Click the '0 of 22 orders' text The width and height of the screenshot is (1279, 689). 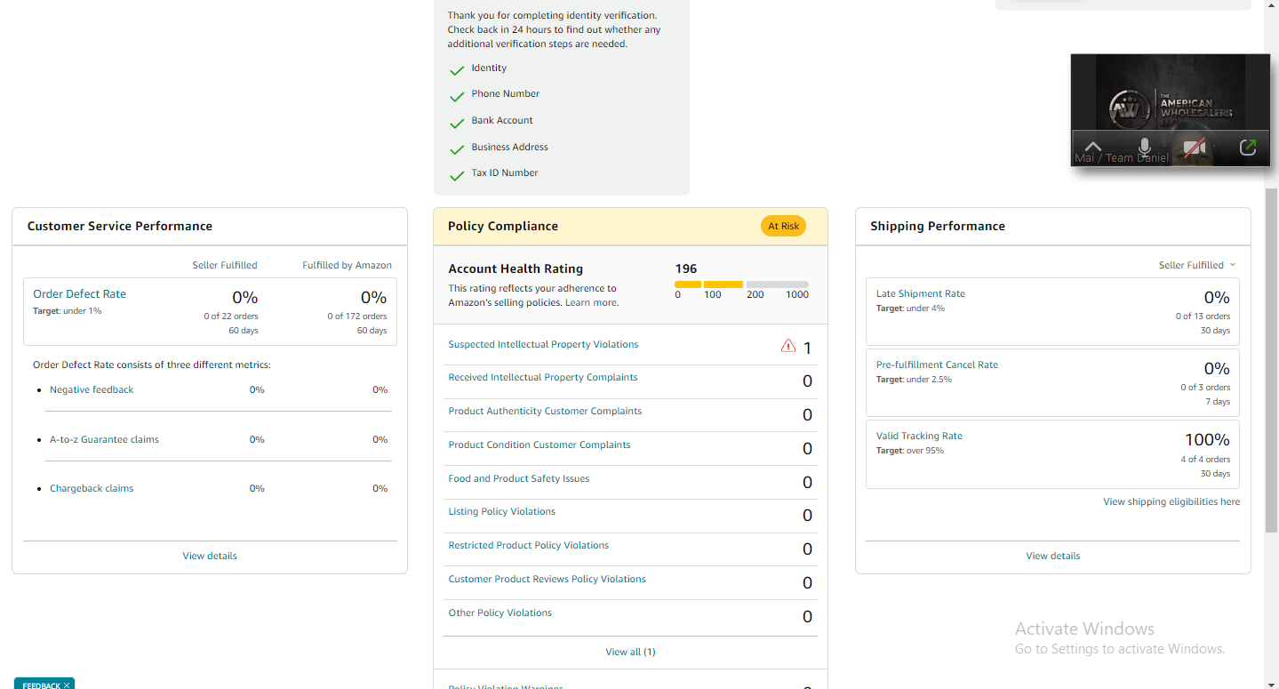click(x=231, y=316)
